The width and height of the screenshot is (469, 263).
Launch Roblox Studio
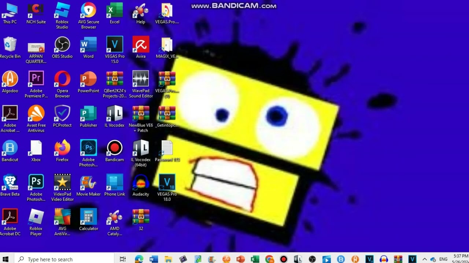pyautogui.click(x=62, y=16)
